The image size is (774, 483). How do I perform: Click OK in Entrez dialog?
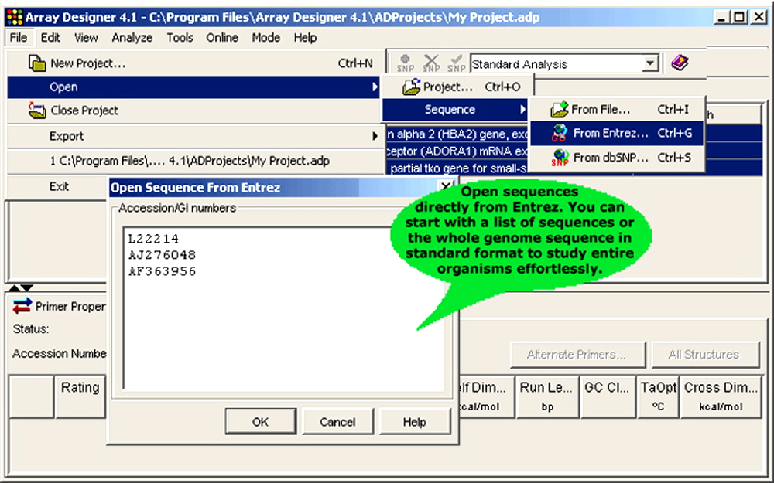[261, 421]
